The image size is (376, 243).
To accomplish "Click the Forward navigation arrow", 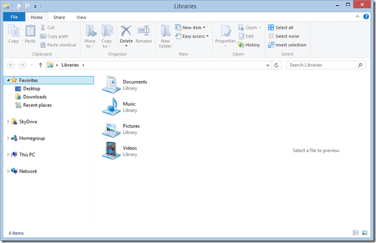I will tap(22, 65).
